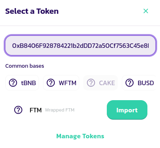Click the Common bases label

25,66
